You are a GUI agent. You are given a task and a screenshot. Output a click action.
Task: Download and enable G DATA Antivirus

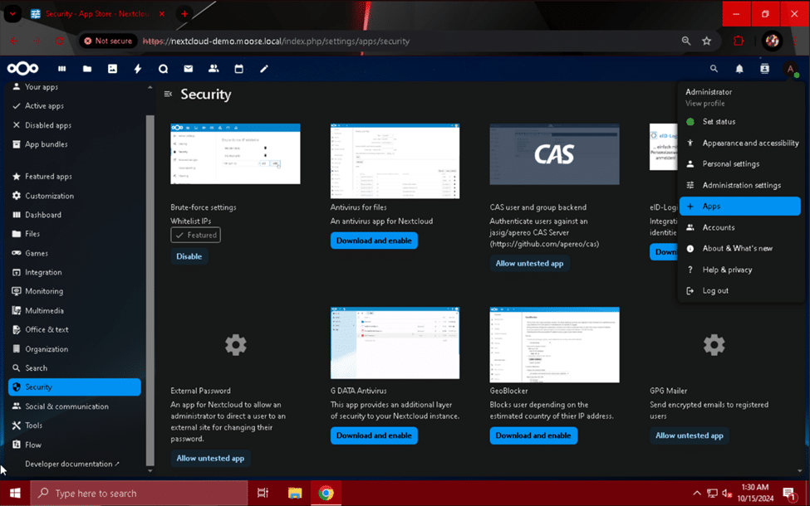374,435
